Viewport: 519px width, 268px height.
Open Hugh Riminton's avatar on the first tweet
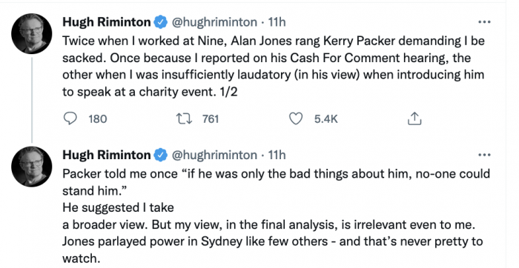(x=31, y=34)
